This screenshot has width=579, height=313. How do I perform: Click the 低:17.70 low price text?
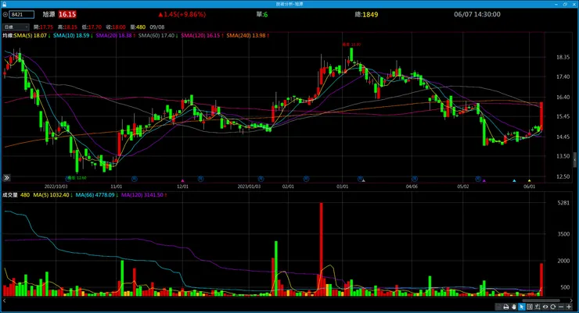(92, 27)
